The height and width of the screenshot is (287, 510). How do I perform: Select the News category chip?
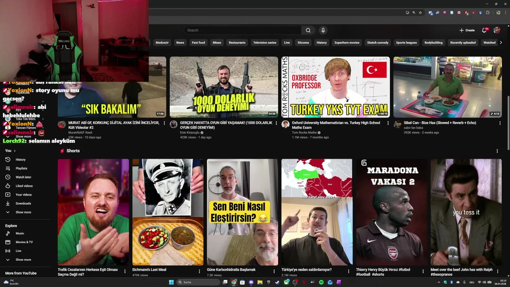click(x=180, y=43)
